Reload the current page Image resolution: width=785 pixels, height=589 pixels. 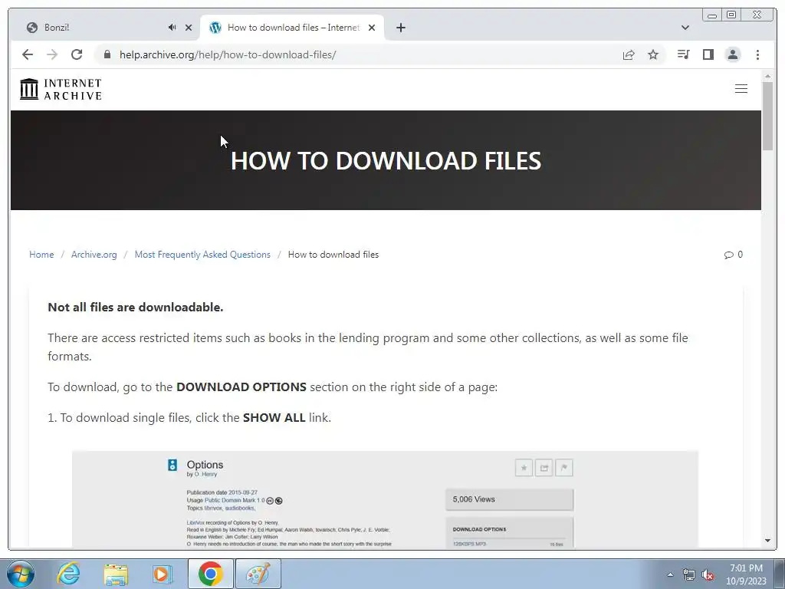tap(77, 54)
